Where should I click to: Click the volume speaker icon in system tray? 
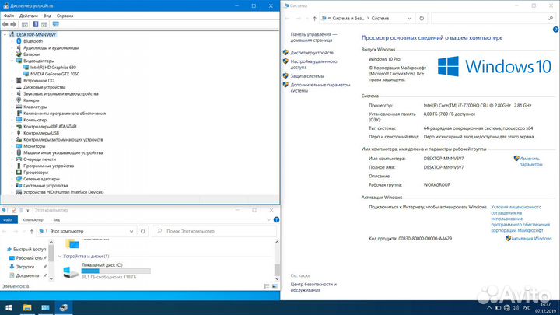(x=516, y=308)
